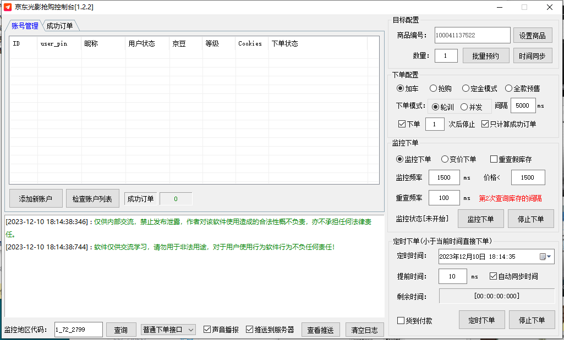This screenshot has width=564, height=340.
Task: Switch to the 成功订单 tab
Action: click(59, 26)
